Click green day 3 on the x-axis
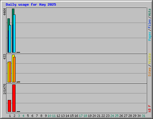The image size is (153, 119). tap(19, 116)
